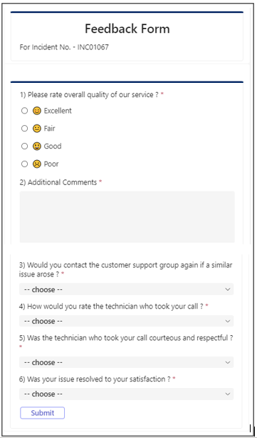
Task: Click the Feedback Form heading
Action: pyautogui.click(x=127, y=29)
